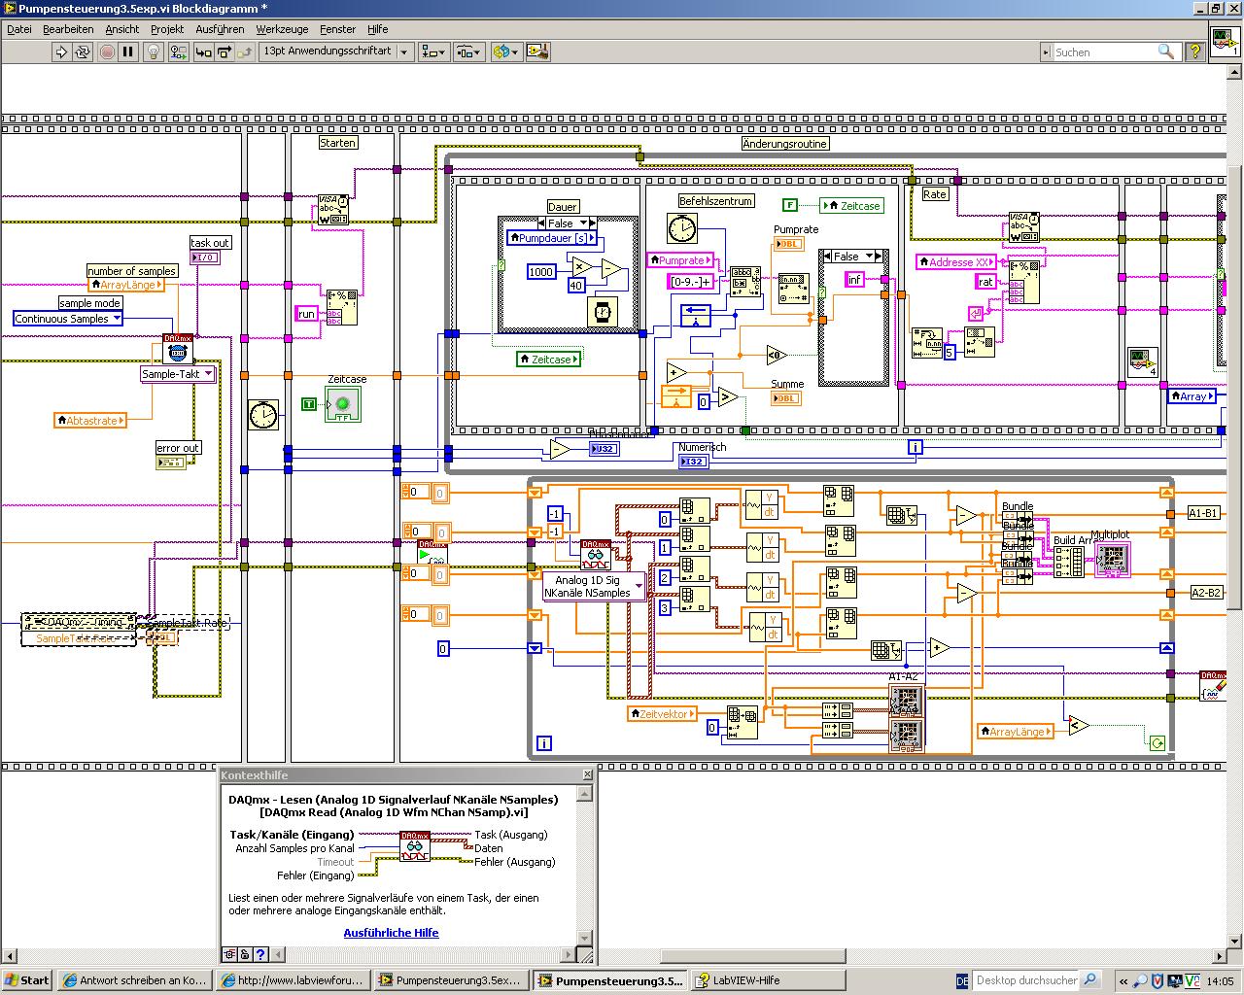Toggle highlight execution light bulb
The height and width of the screenshot is (995, 1244).
coord(154,52)
